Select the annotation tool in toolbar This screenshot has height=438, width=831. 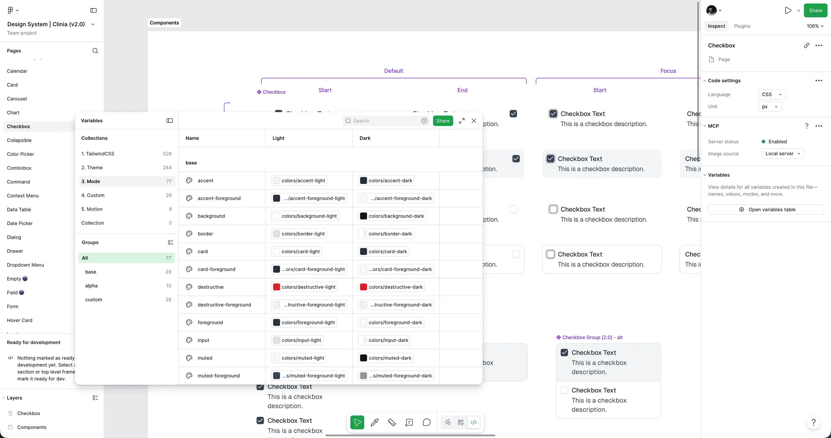pos(409,422)
